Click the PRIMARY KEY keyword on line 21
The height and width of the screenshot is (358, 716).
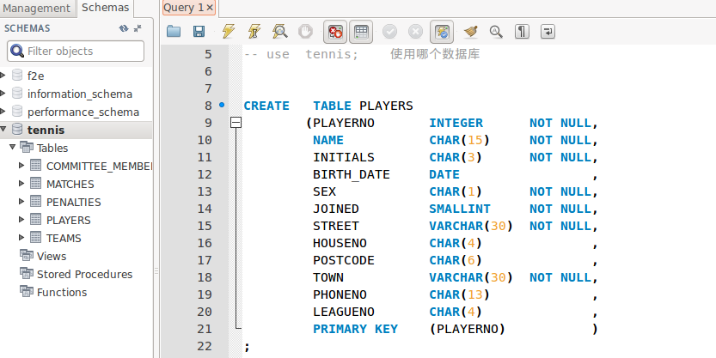coord(355,329)
